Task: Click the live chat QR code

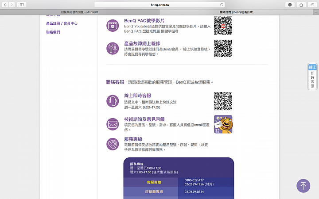Action: pos(223,101)
